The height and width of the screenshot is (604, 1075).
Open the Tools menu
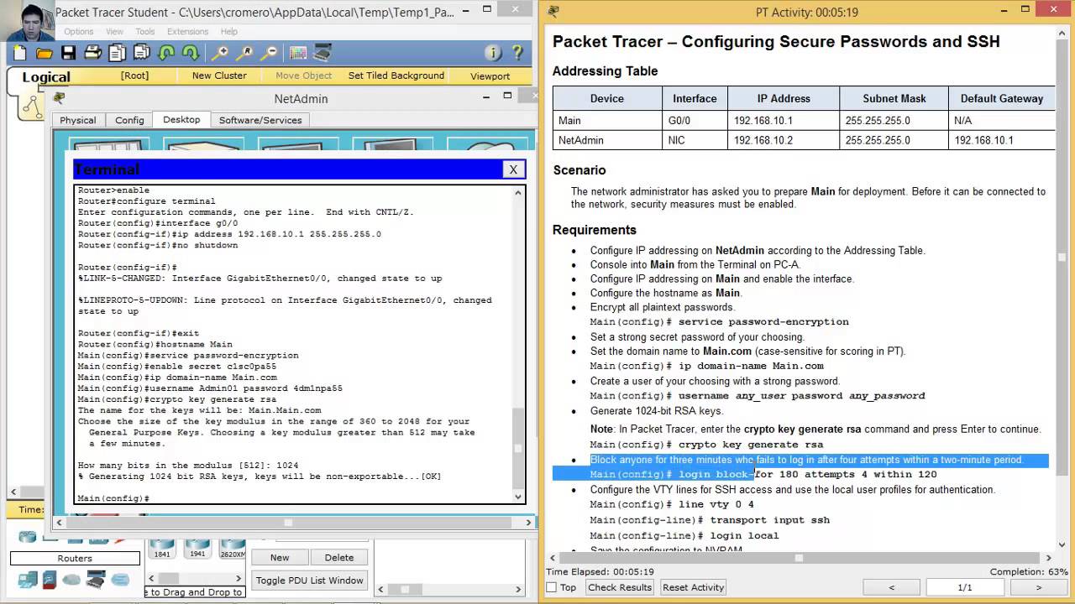pos(145,32)
